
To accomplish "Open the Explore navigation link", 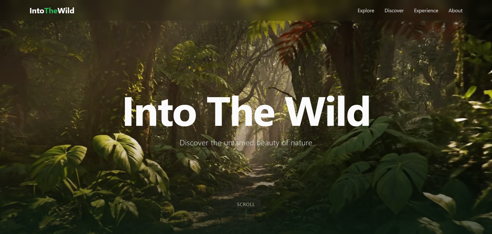I will coord(366,11).
